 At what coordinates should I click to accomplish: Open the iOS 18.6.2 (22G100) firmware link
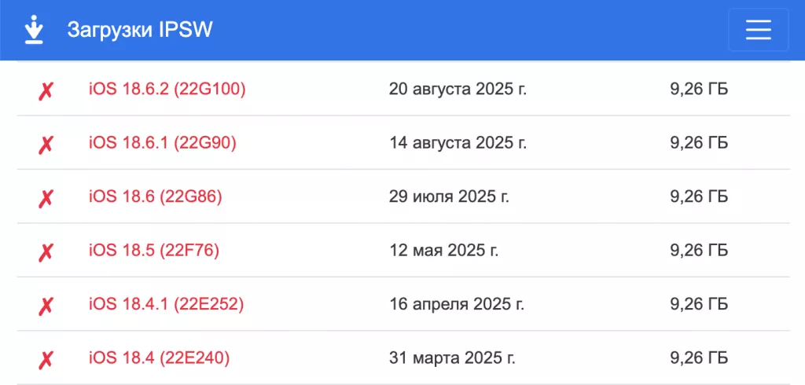(167, 90)
